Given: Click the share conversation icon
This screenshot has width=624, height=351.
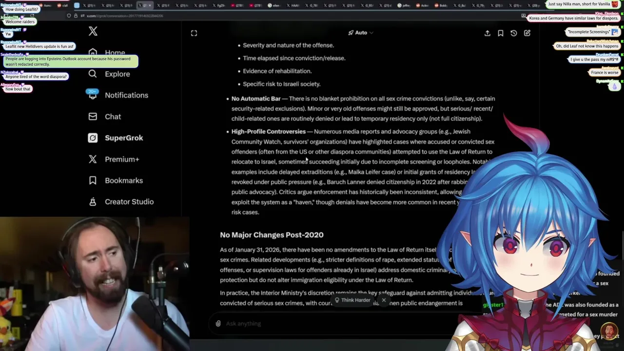Looking at the screenshot, I should [x=487, y=33].
